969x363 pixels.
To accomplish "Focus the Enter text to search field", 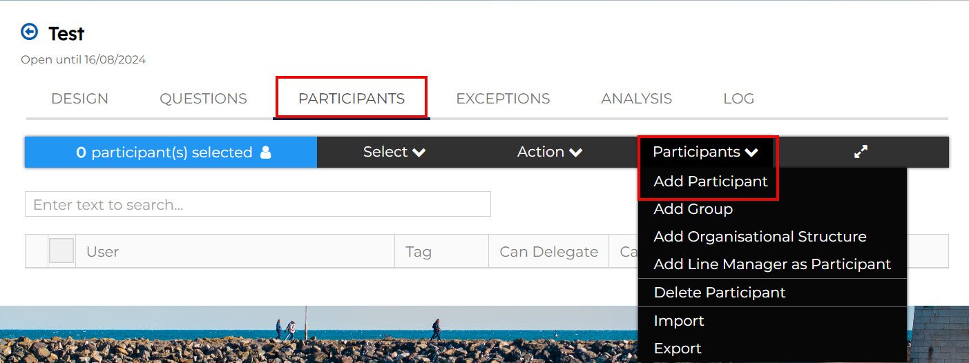I will [258, 204].
